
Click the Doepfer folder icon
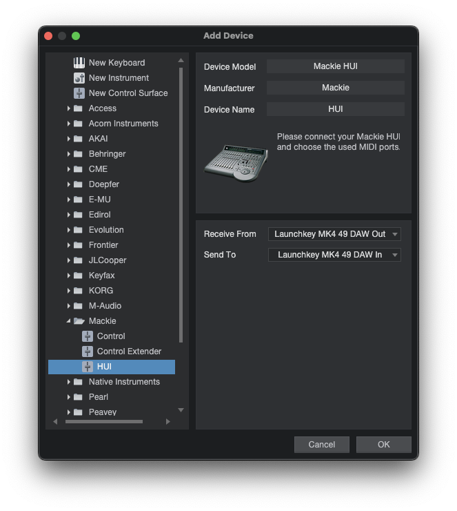(x=78, y=184)
